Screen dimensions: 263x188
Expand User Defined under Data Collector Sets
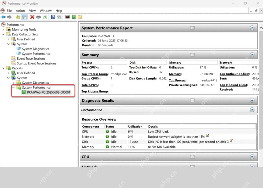click(8, 39)
